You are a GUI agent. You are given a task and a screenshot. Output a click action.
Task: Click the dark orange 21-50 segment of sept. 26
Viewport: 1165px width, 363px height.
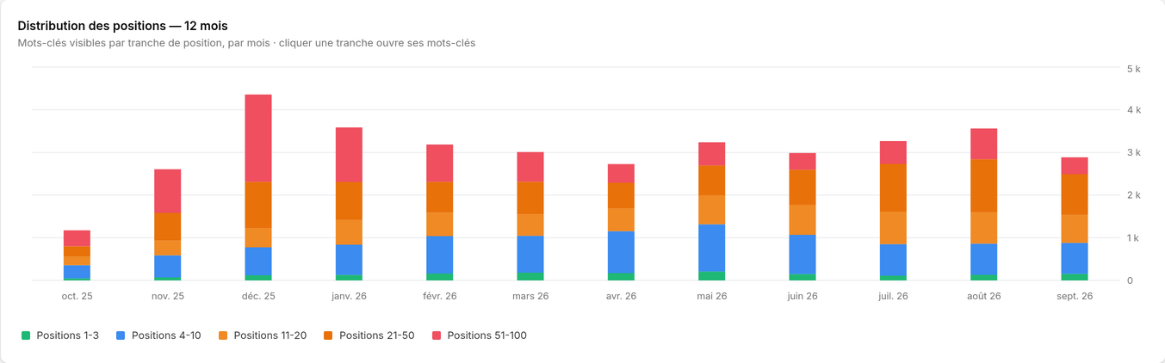point(1075,194)
